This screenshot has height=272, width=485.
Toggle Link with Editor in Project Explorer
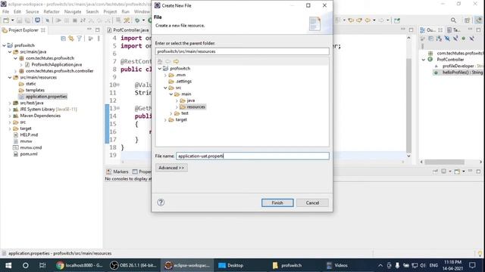coord(71,39)
